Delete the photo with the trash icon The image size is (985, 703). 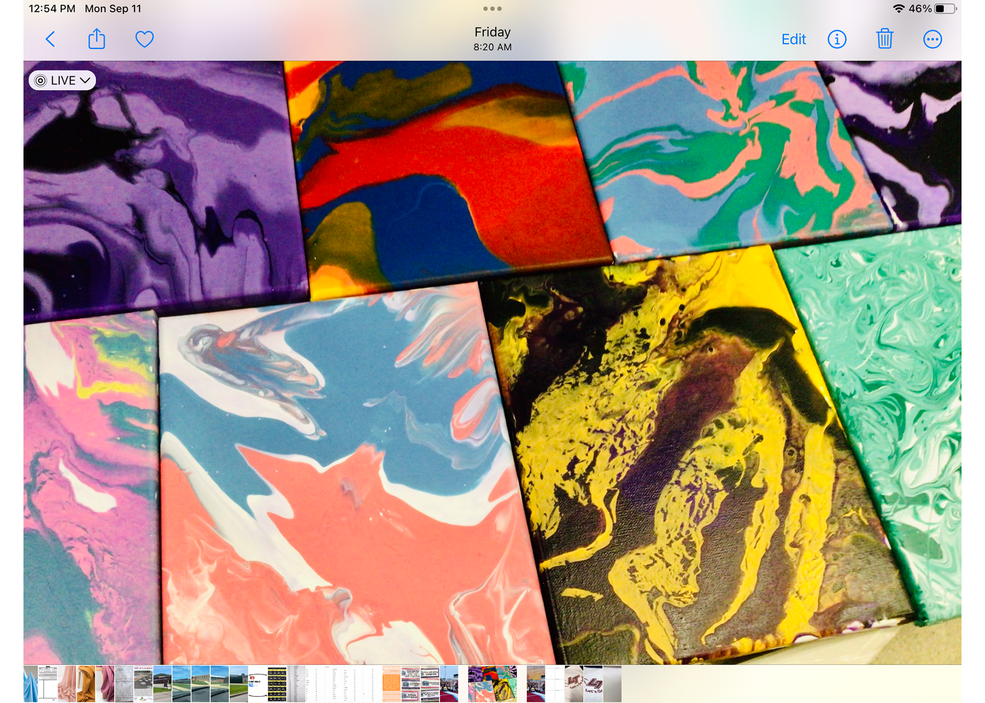(x=884, y=39)
